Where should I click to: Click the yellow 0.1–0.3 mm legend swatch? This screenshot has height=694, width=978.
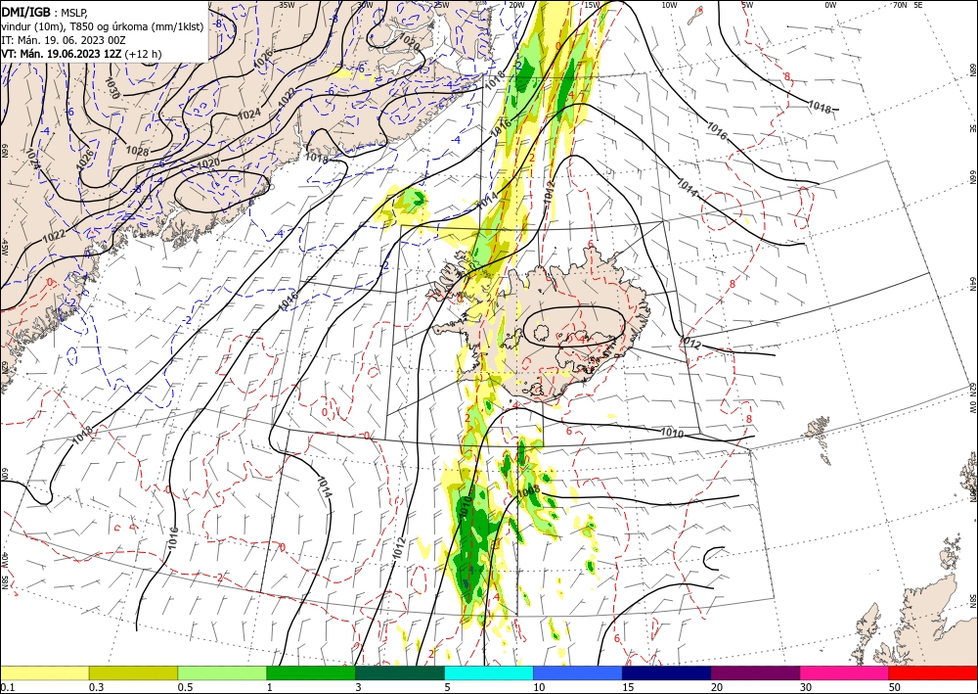(44, 672)
